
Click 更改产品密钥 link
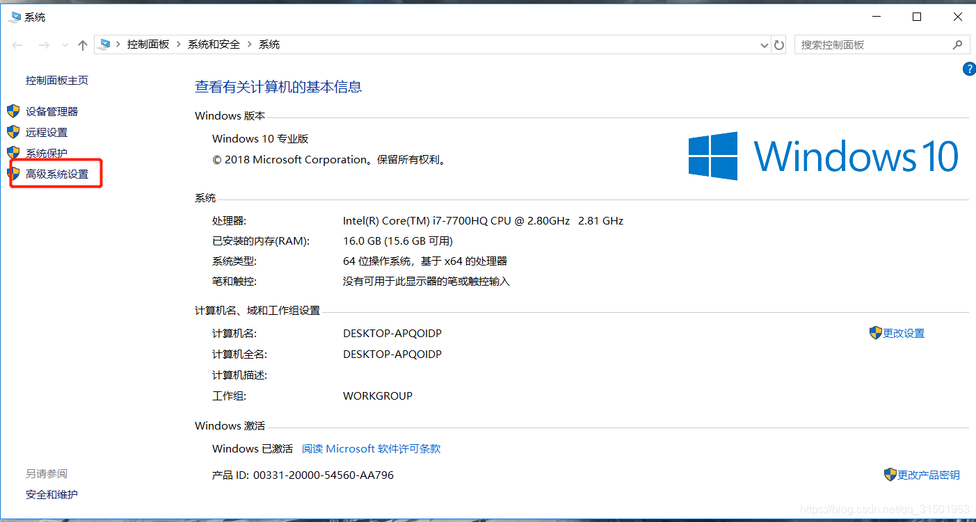(929, 475)
